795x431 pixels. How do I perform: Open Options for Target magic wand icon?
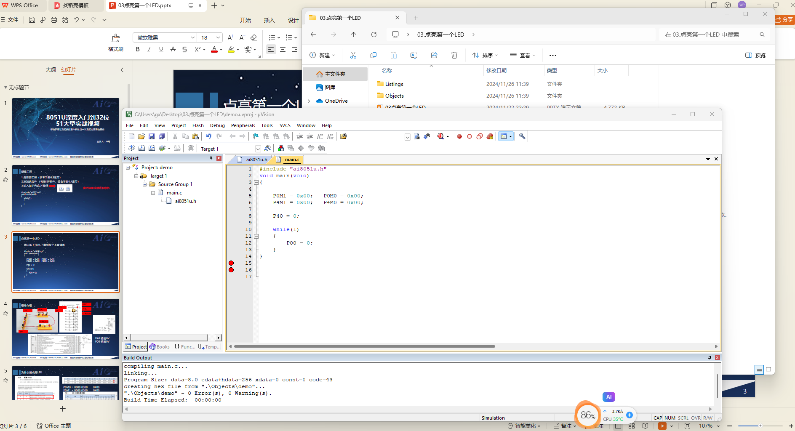[267, 148]
